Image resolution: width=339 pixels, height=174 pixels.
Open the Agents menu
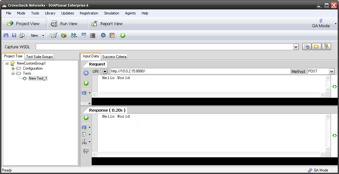pos(130,13)
